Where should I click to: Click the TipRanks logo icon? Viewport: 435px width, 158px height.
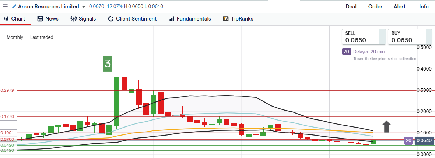tap(226, 19)
